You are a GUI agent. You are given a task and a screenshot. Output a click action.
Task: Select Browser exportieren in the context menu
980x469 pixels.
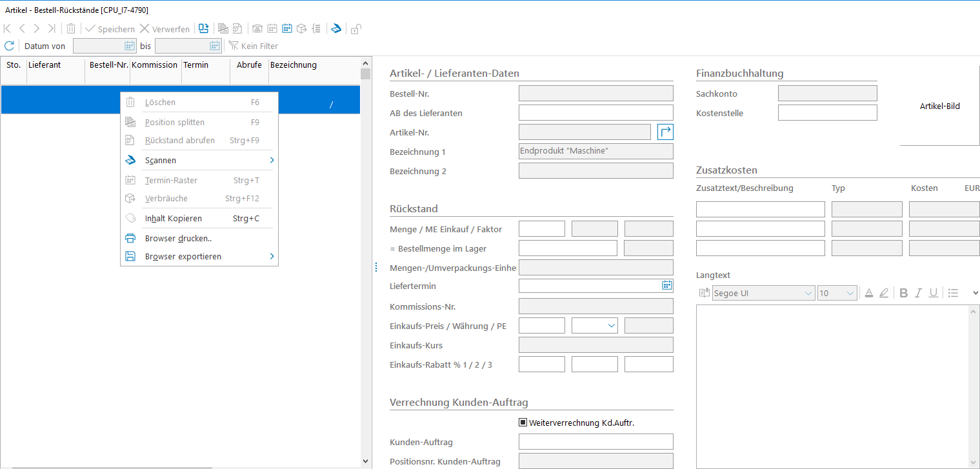coord(183,256)
